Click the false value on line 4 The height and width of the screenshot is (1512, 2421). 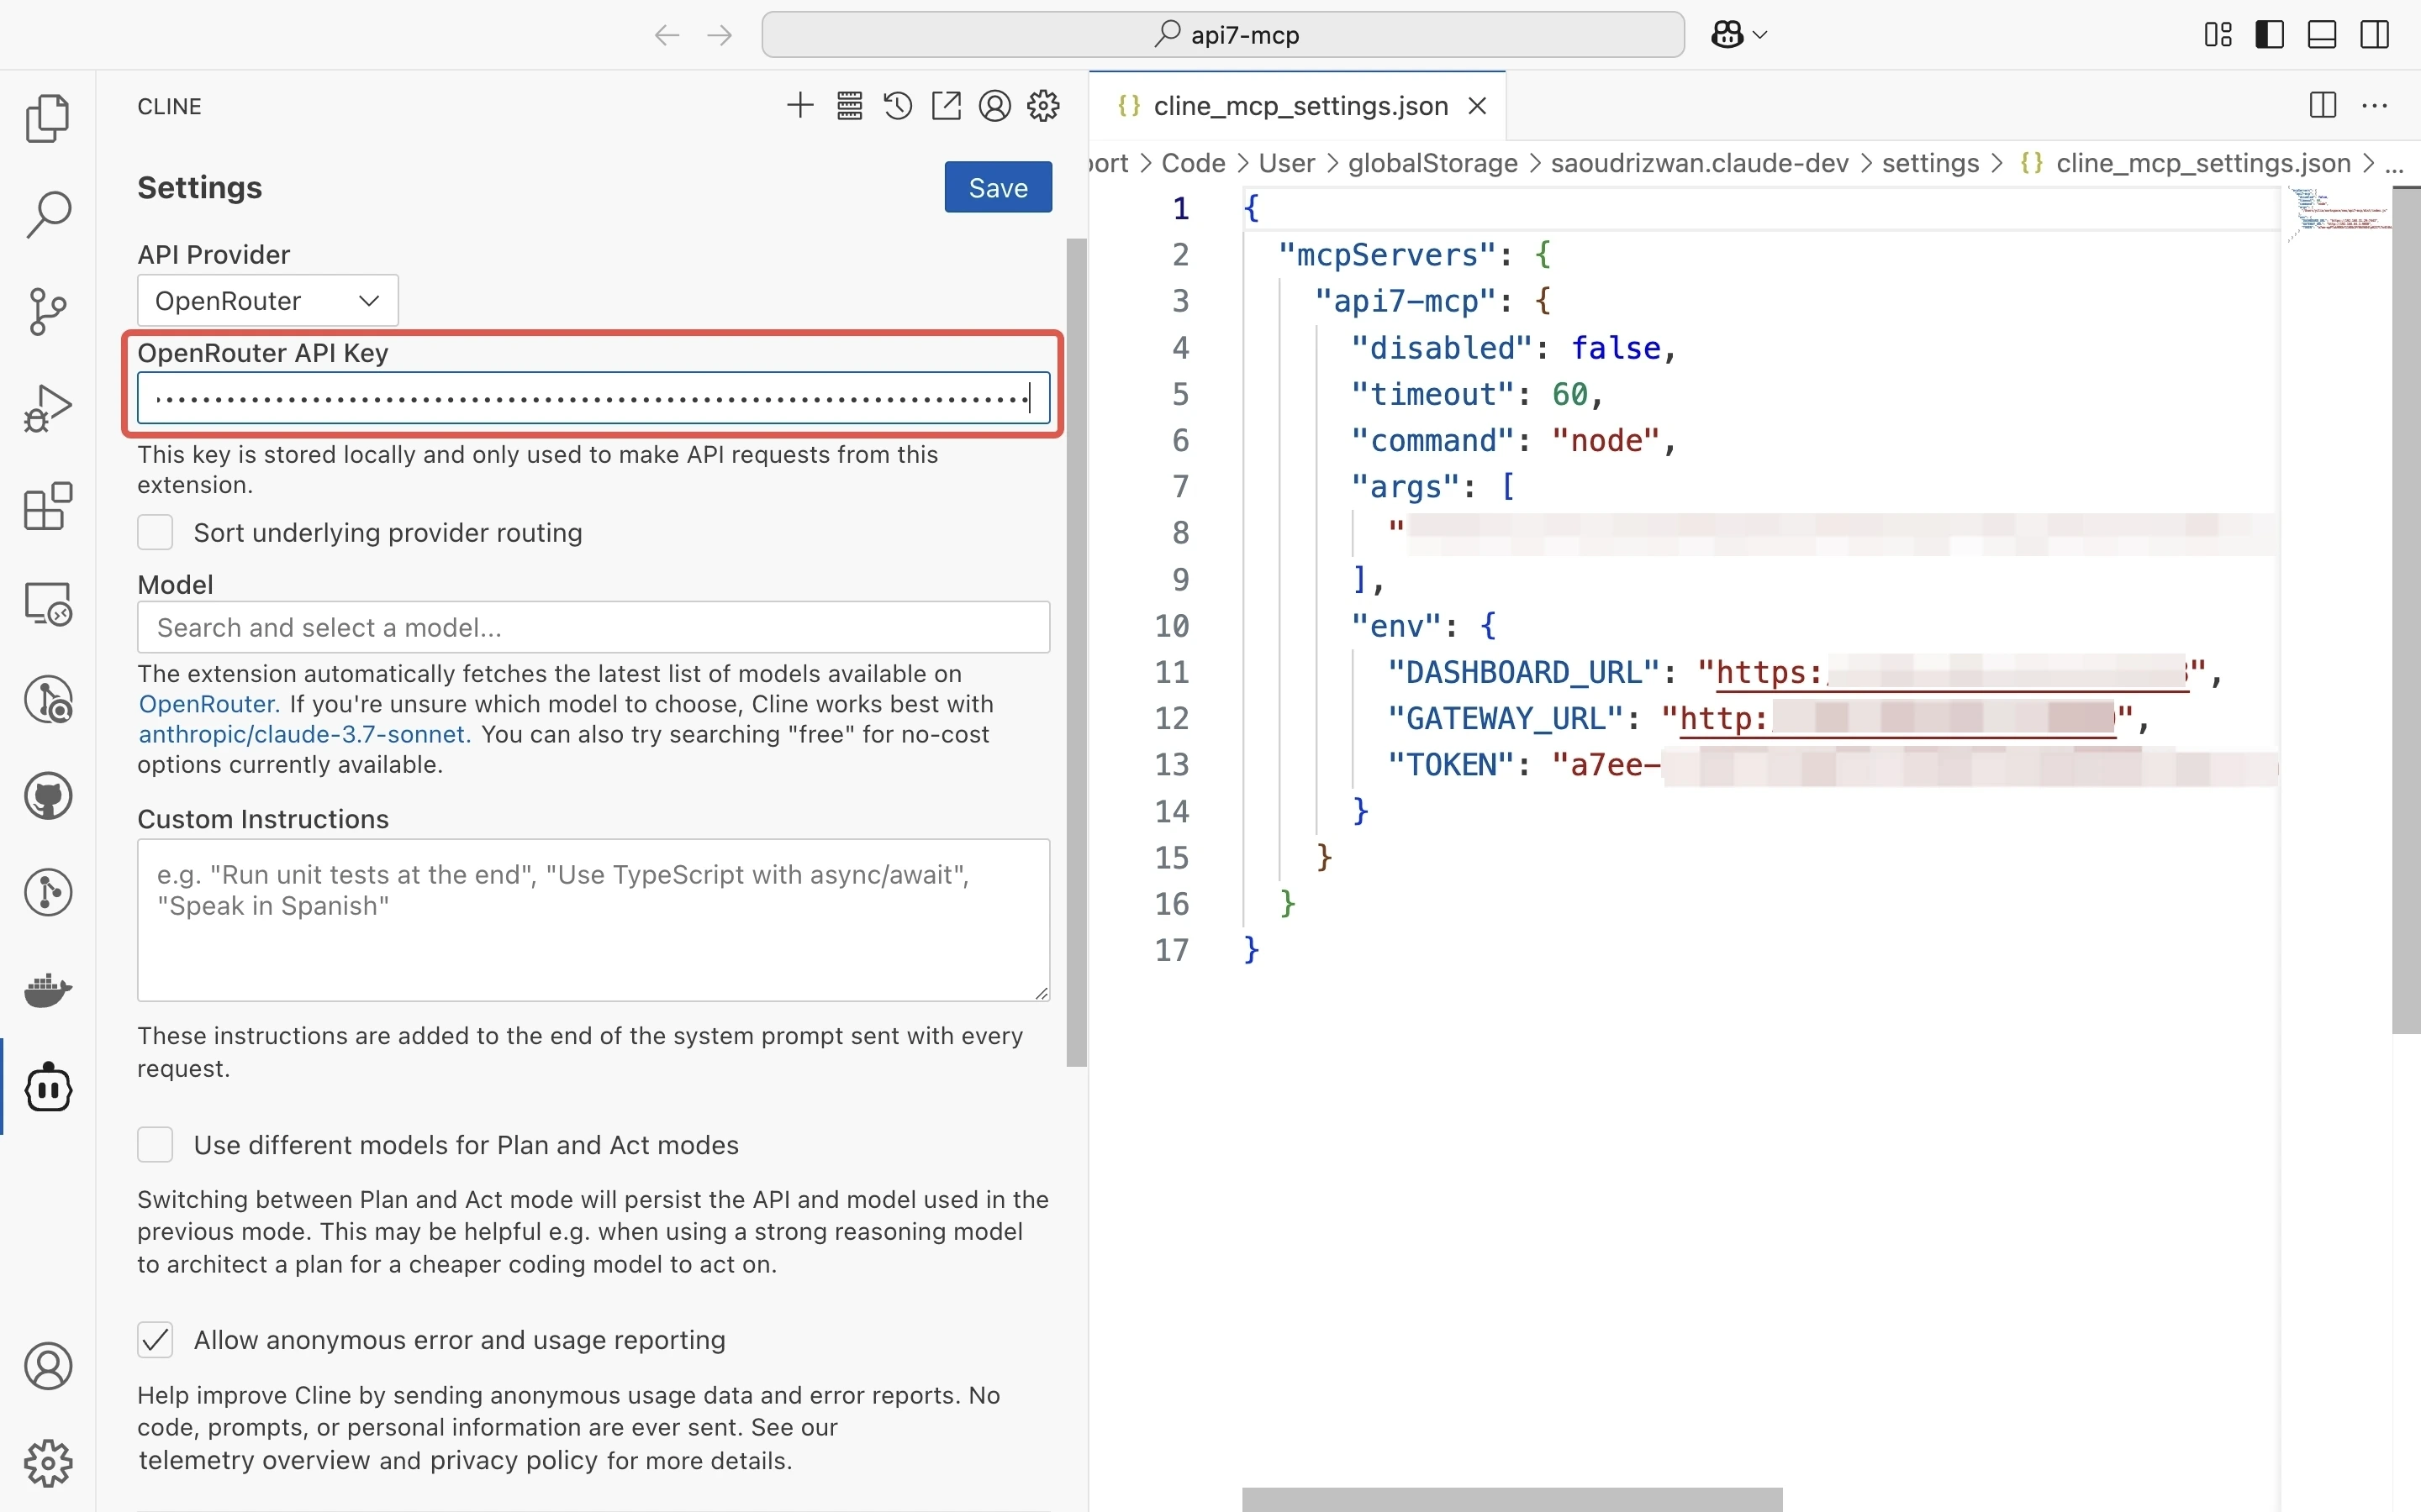[1616, 348]
